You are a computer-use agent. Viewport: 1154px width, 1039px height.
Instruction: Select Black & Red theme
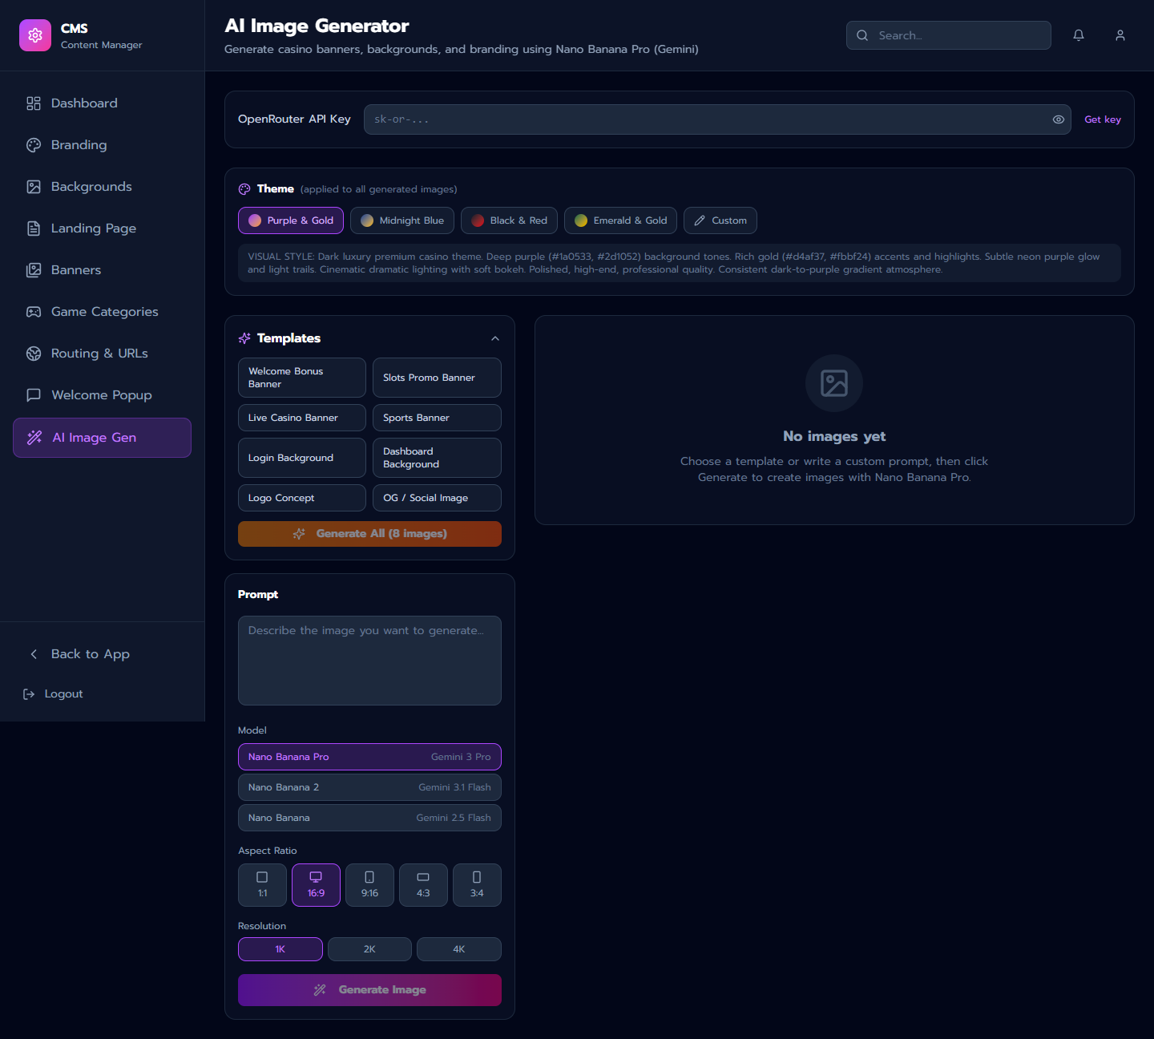coord(509,220)
